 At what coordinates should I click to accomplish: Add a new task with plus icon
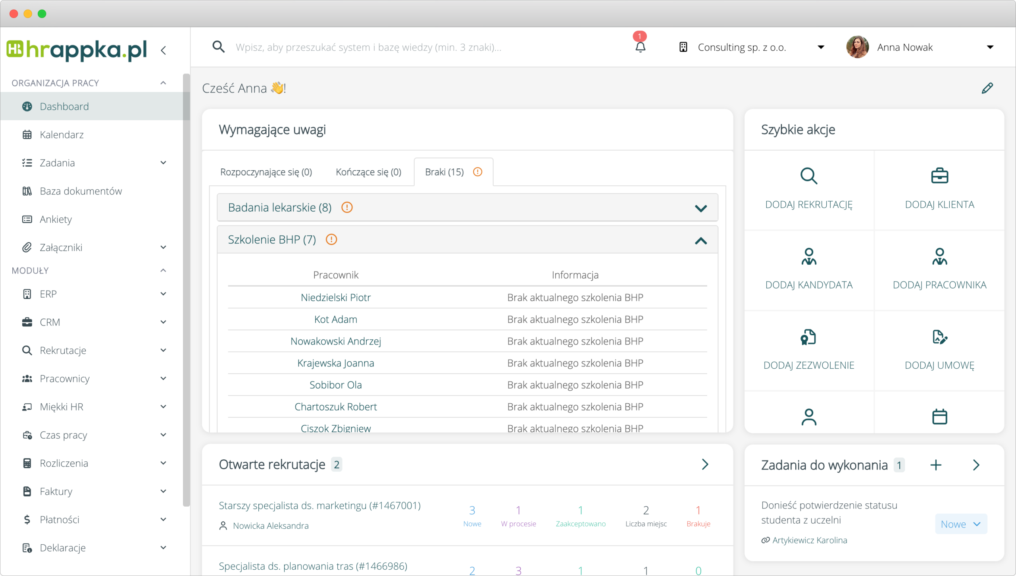[936, 465]
